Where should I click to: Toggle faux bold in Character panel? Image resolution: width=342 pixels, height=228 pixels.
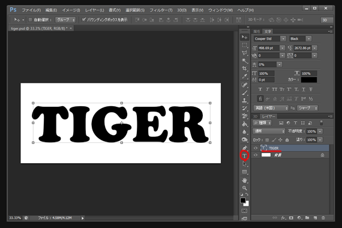click(260, 89)
